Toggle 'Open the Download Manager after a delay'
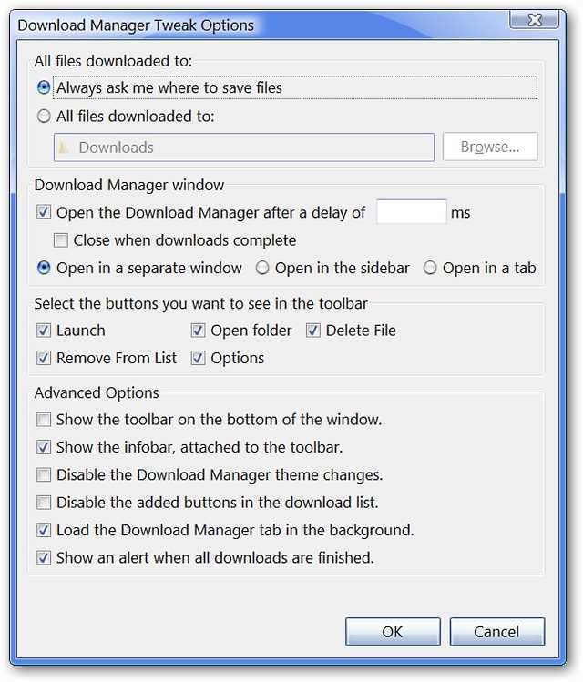 pos(44,212)
